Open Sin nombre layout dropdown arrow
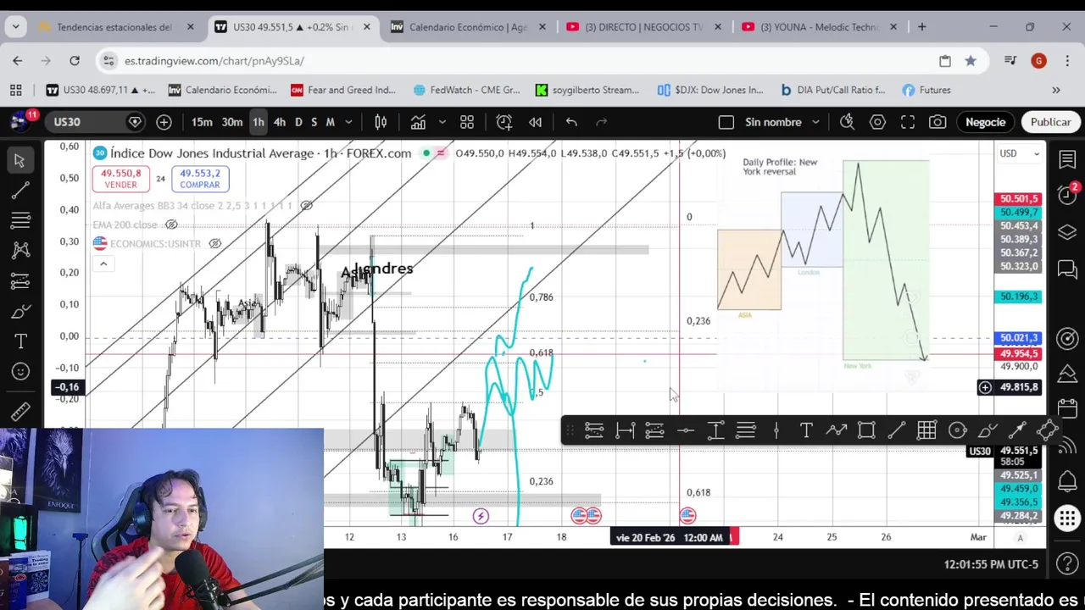The height and width of the screenshot is (610, 1085). (x=815, y=122)
